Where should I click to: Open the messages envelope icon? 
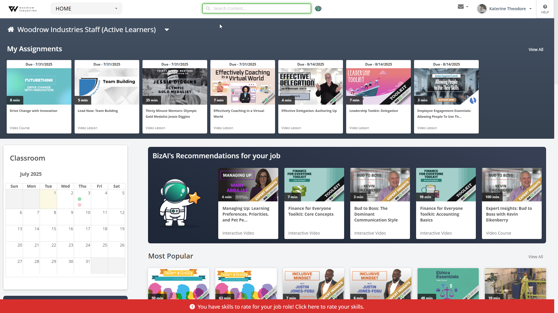460,6
